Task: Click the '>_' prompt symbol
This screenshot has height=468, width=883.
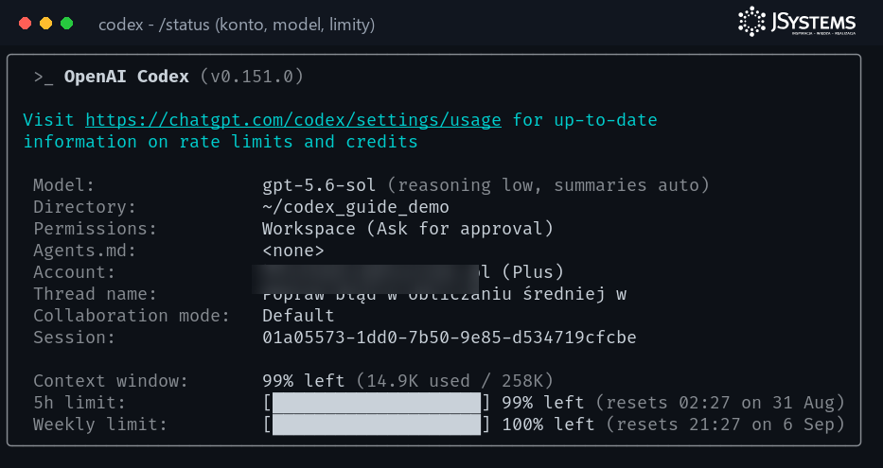Action: pyautogui.click(x=44, y=78)
